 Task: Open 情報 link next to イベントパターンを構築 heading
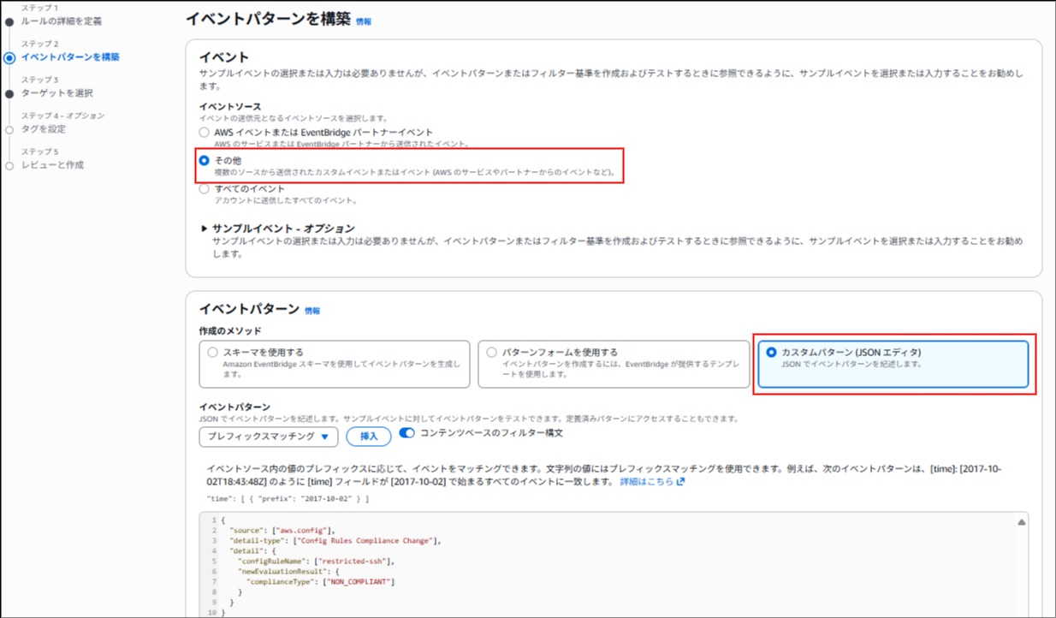[x=364, y=21]
